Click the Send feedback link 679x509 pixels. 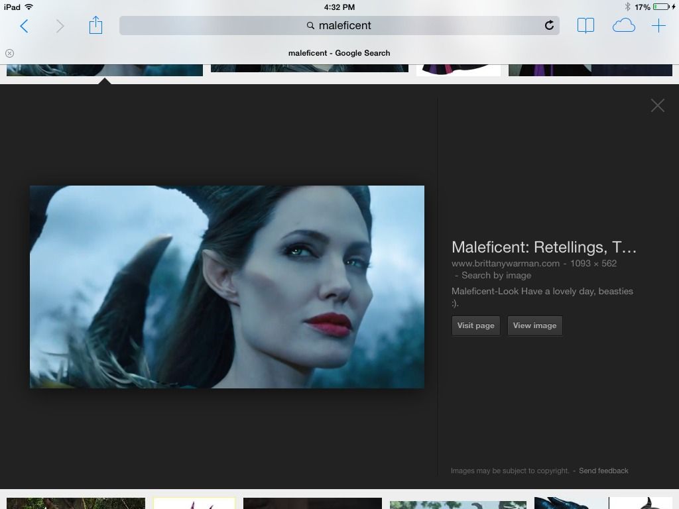pyautogui.click(x=603, y=471)
